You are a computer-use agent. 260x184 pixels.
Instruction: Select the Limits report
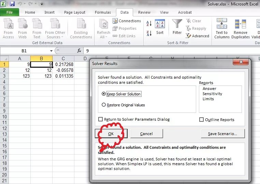208,99
